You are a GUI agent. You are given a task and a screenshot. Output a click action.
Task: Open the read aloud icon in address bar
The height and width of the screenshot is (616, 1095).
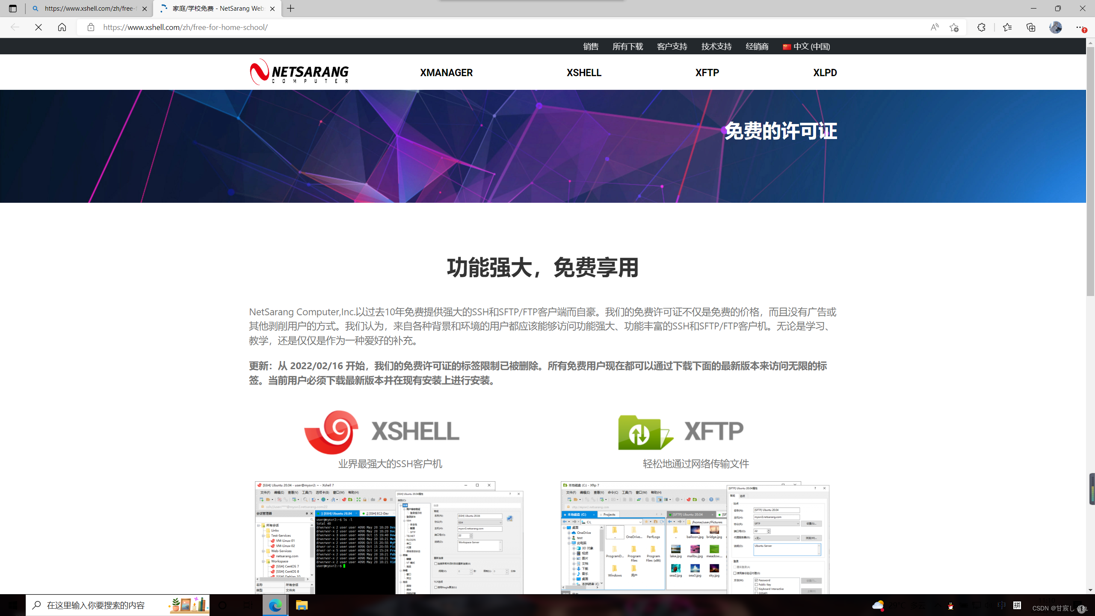tap(935, 27)
